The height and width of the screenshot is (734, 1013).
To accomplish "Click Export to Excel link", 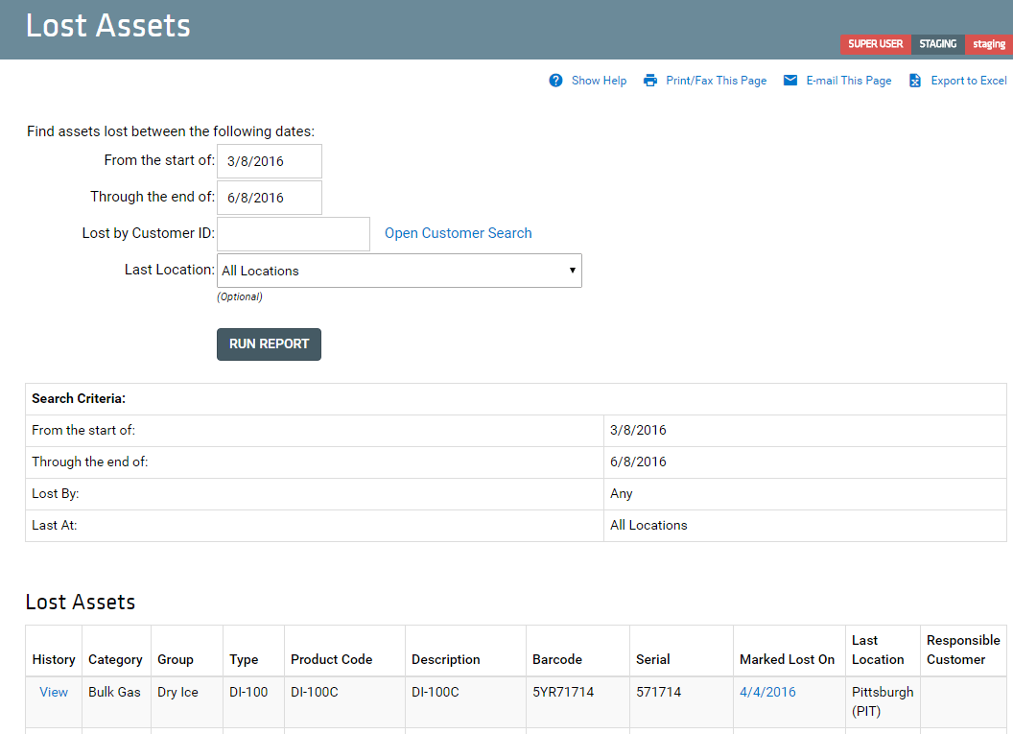I will pyautogui.click(x=969, y=81).
